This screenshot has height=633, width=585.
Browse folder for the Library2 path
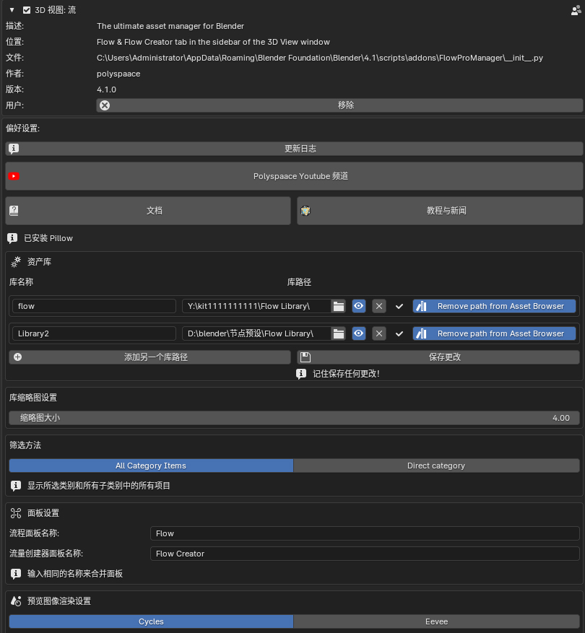(339, 333)
